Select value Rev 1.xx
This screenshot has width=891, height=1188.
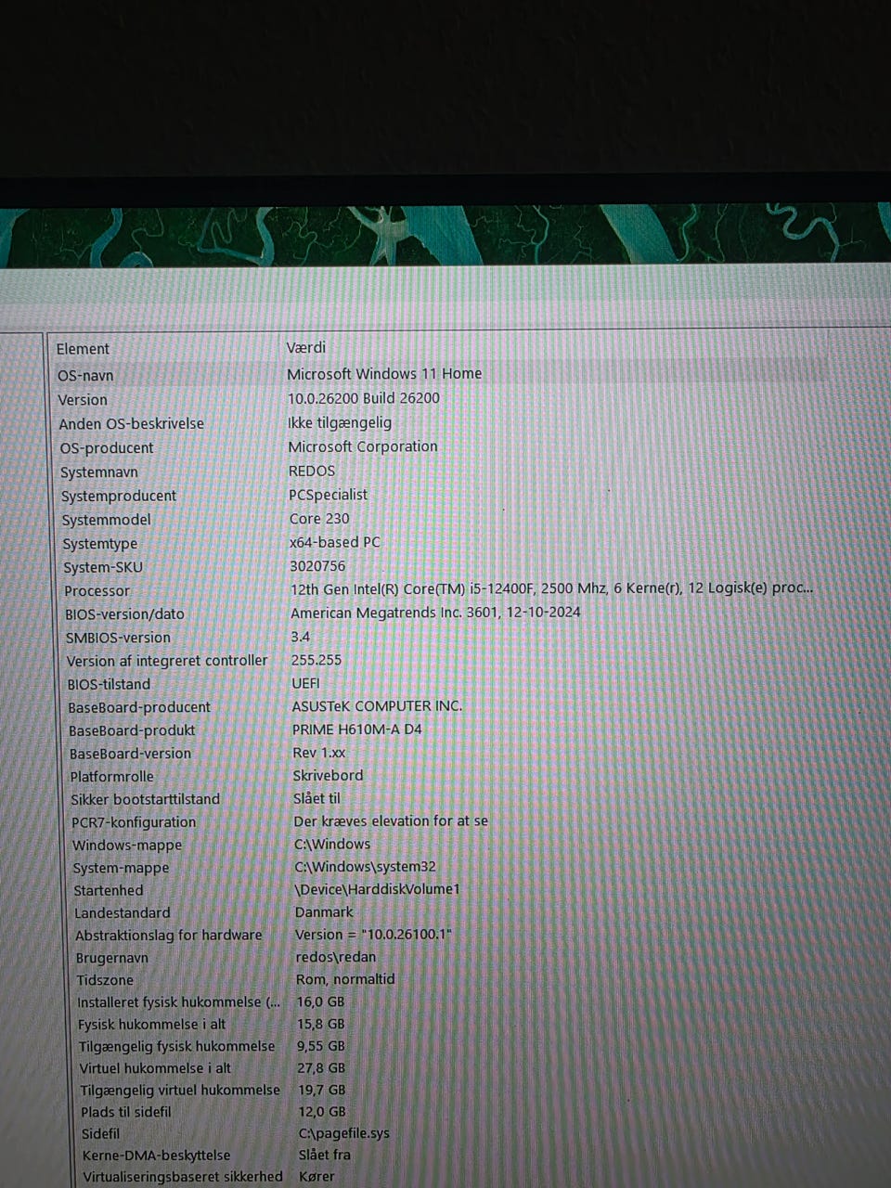[318, 753]
